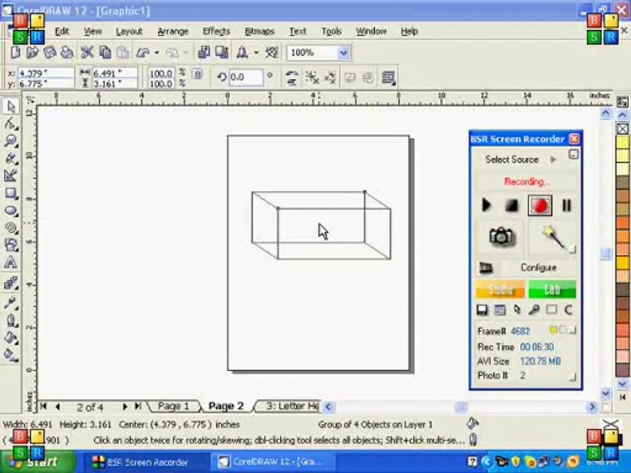
Task: Click the New document icon
Action: [15, 53]
